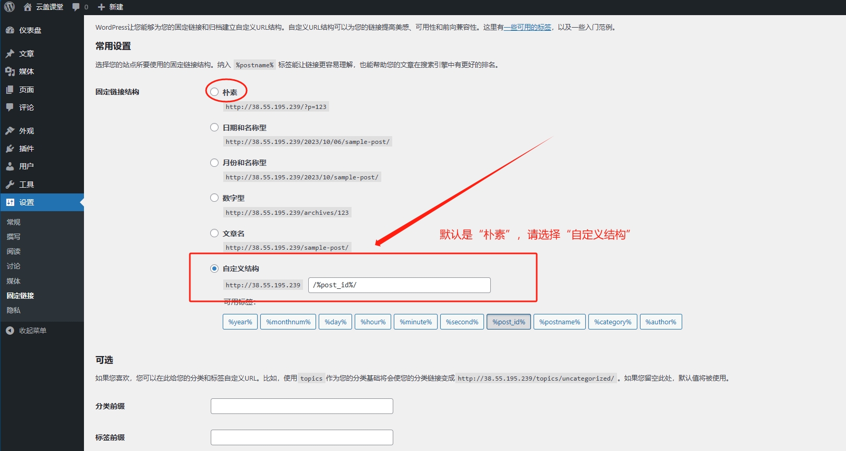Click the 仪表盘 dashboard icon
The image size is (846, 451).
click(x=10, y=30)
